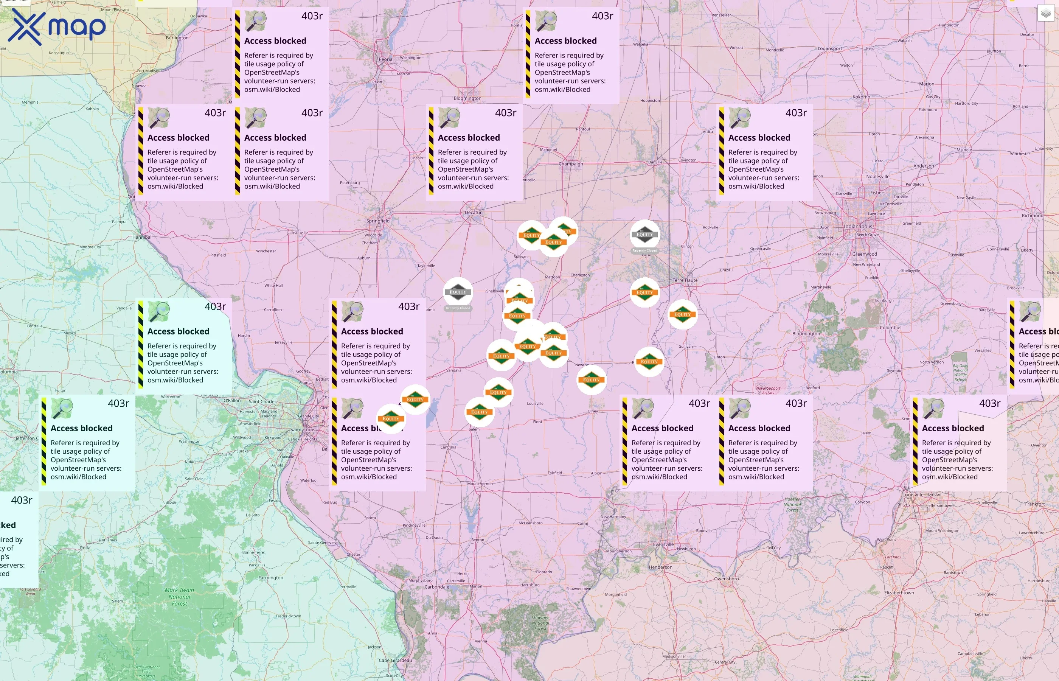Select gray Recently Closed Equity marker above Paris
The width and height of the screenshot is (1059, 681).
pyautogui.click(x=644, y=234)
